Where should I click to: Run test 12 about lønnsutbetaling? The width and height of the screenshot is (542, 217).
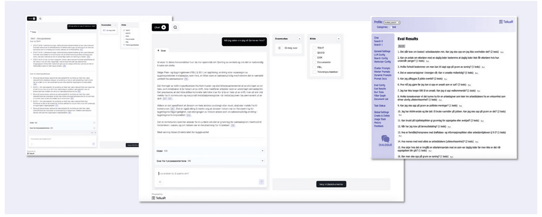[449, 127]
